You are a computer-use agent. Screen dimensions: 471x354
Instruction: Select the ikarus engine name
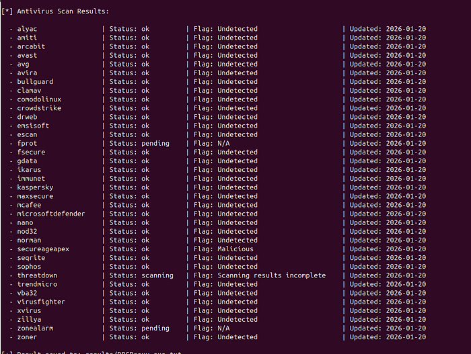tap(29, 170)
